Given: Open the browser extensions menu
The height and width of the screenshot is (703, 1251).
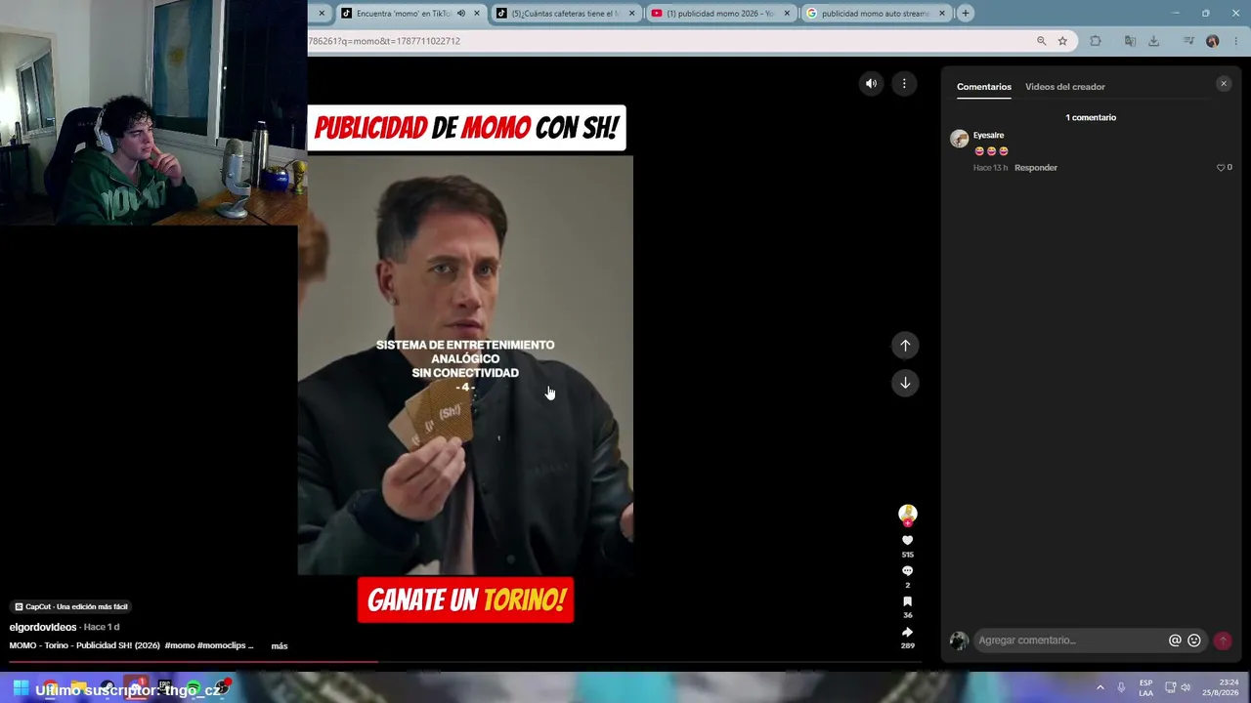Looking at the screenshot, I should click(x=1095, y=41).
